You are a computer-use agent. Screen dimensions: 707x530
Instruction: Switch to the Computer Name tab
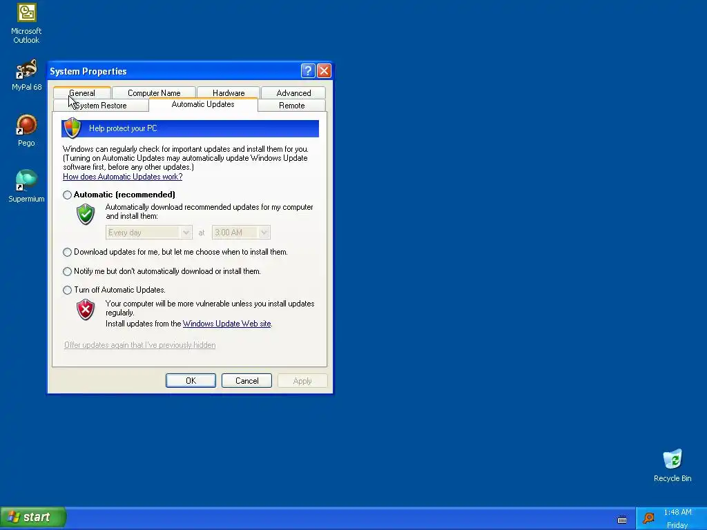pyautogui.click(x=154, y=93)
